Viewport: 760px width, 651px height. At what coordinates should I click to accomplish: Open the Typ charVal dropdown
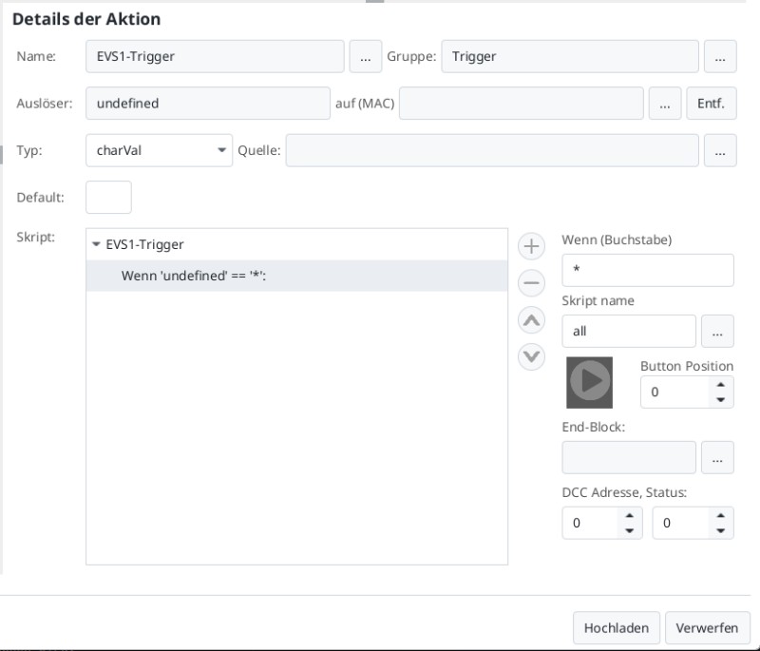coord(159,150)
